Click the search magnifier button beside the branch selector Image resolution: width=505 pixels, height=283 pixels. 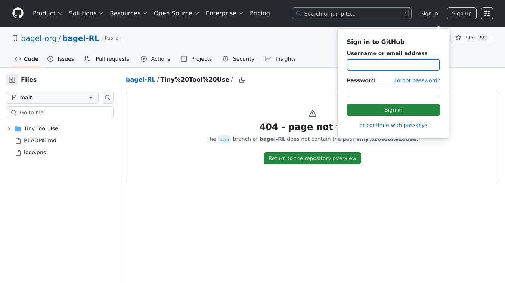tap(108, 98)
